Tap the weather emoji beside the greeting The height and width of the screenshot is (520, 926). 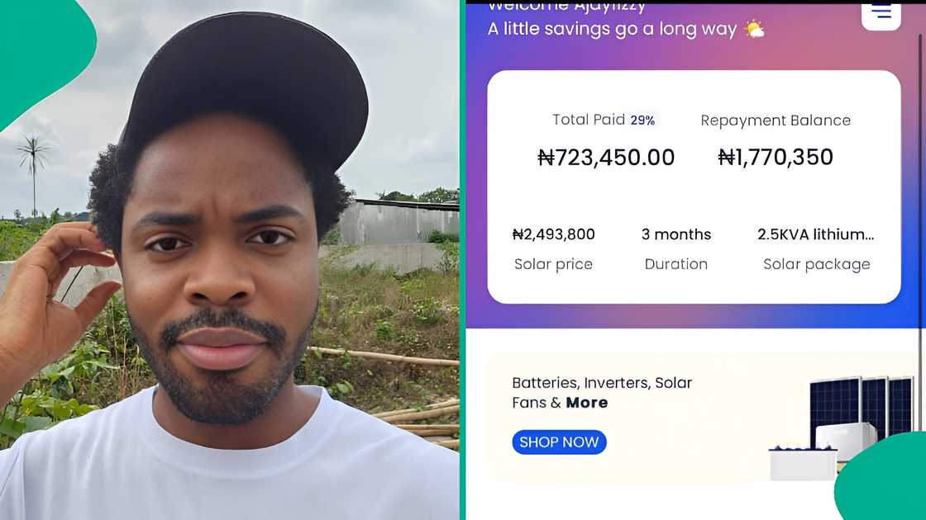click(756, 29)
